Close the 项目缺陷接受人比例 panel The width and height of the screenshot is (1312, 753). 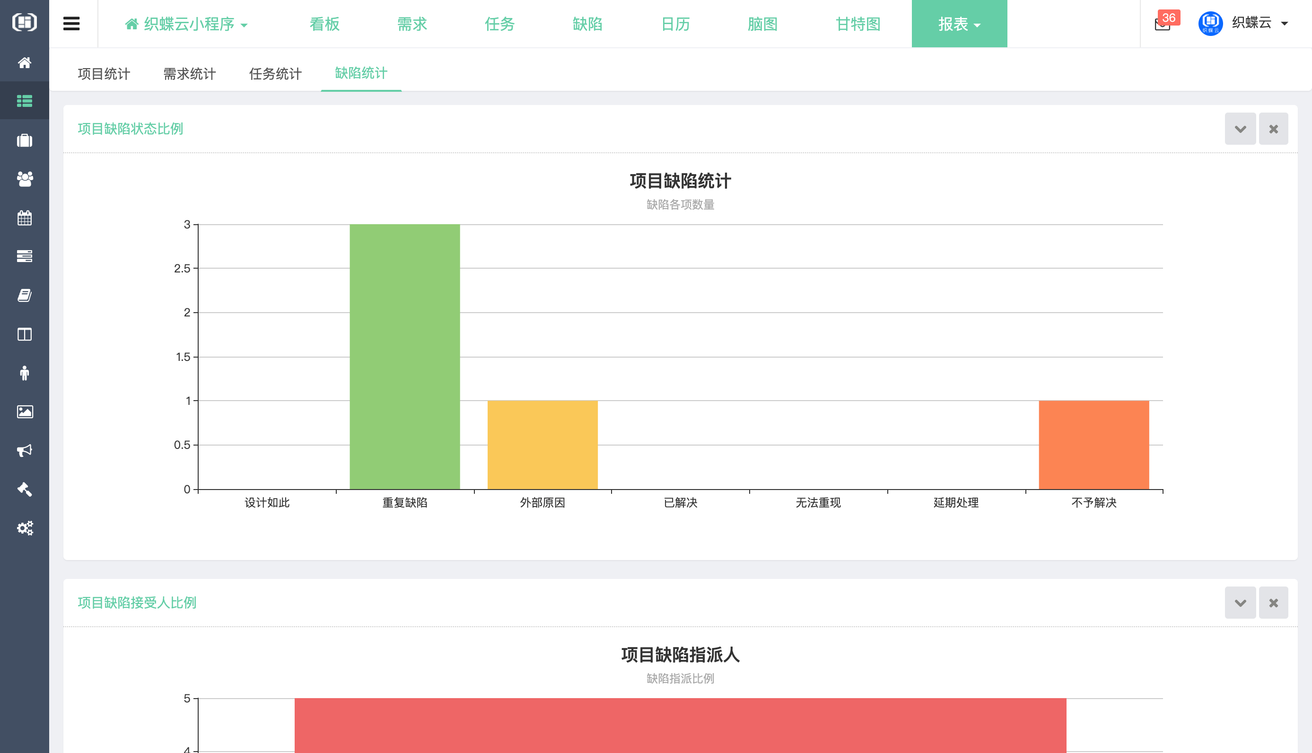pos(1274,603)
